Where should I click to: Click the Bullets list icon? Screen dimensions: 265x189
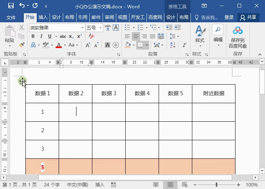point(128,28)
